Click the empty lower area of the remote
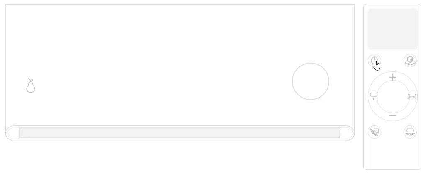 [x=392, y=154]
